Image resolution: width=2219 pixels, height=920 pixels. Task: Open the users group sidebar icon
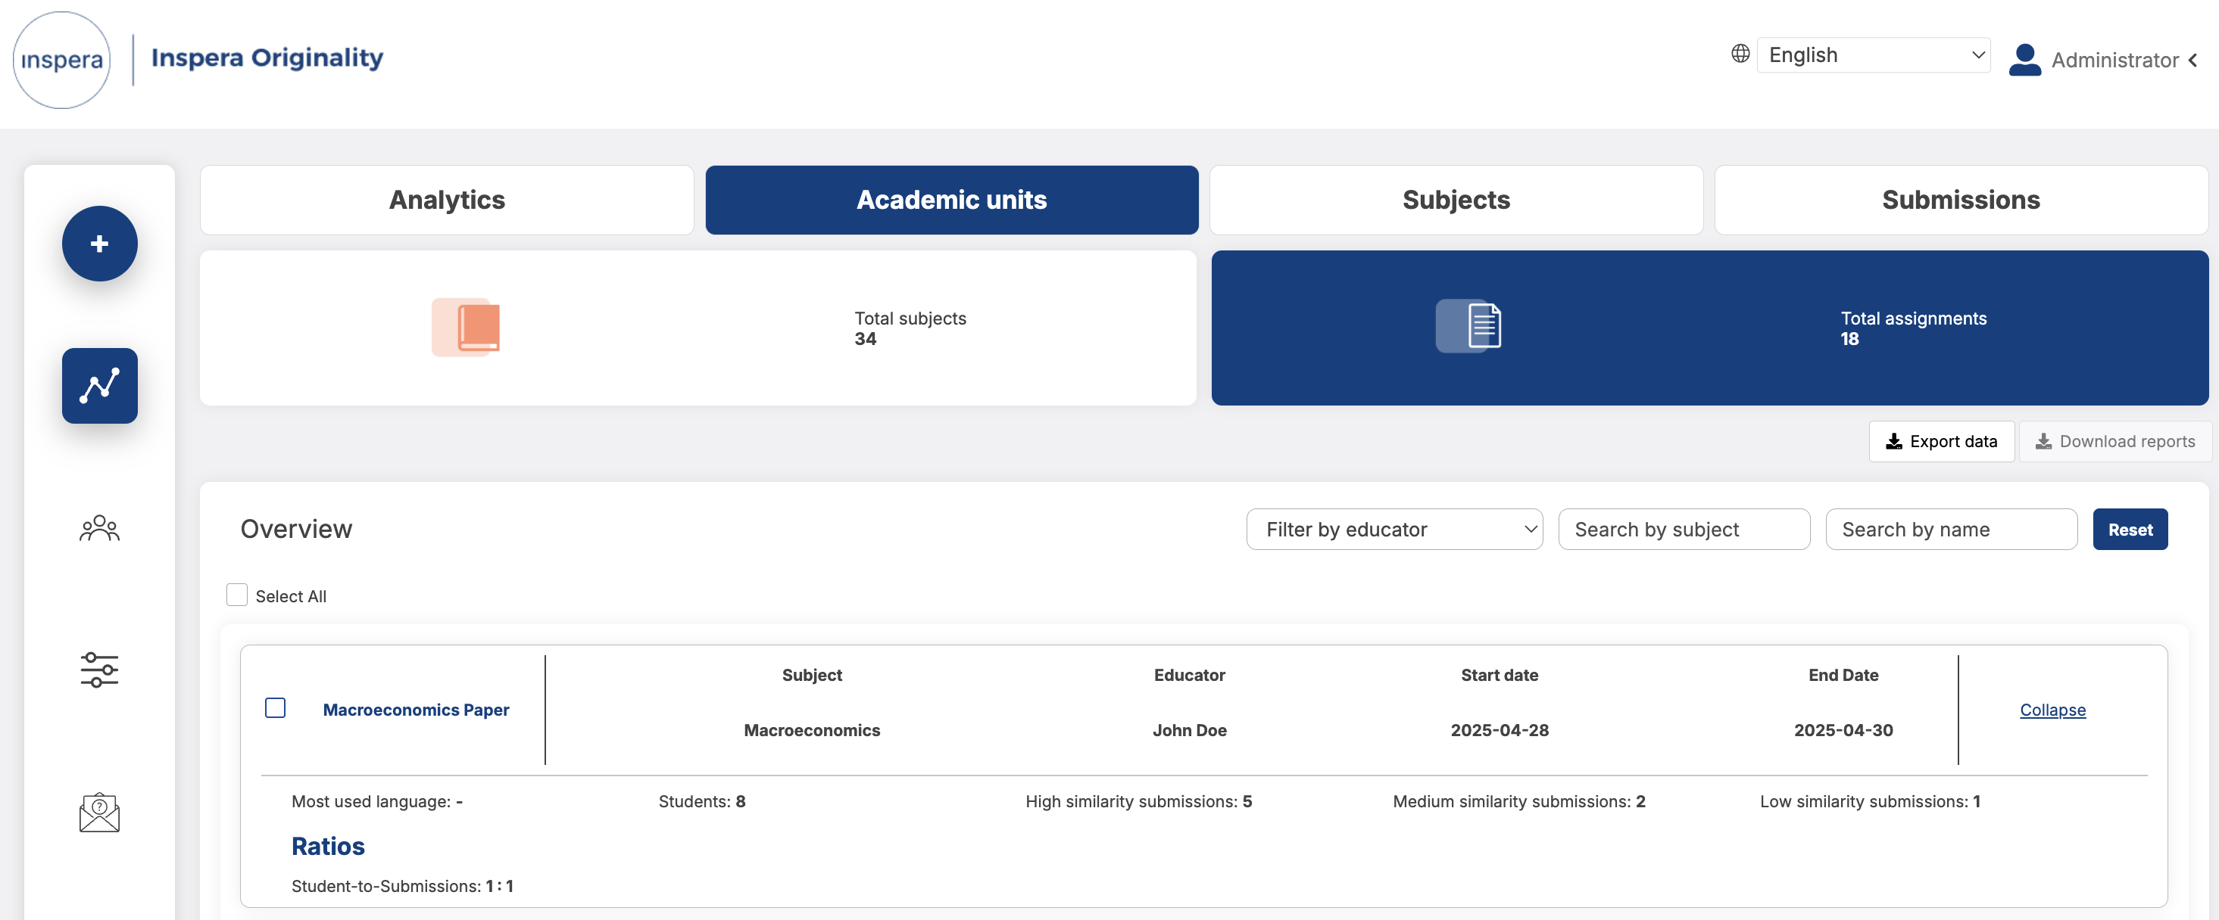(99, 527)
